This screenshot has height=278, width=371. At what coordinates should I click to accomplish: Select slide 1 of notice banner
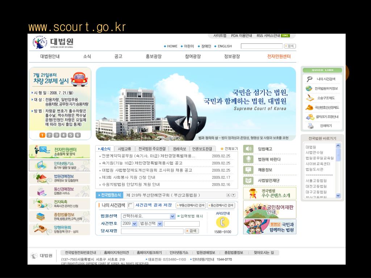(42, 135)
